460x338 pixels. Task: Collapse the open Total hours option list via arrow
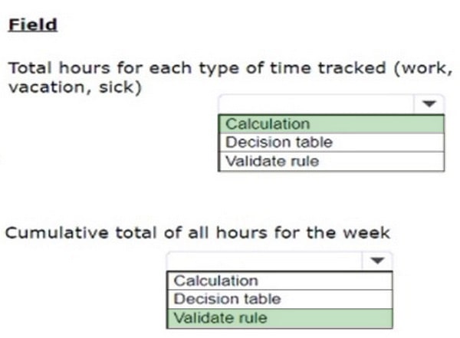[x=429, y=104]
